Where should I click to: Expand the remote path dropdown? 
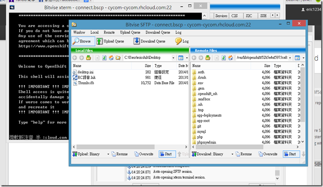290,58
